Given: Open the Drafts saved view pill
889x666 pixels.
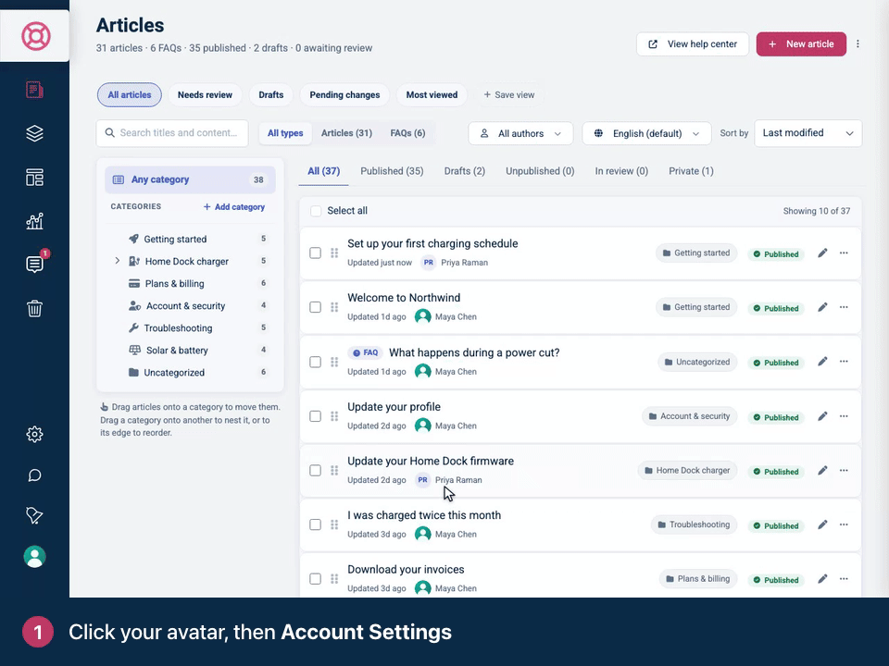Looking at the screenshot, I should (271, 95).
